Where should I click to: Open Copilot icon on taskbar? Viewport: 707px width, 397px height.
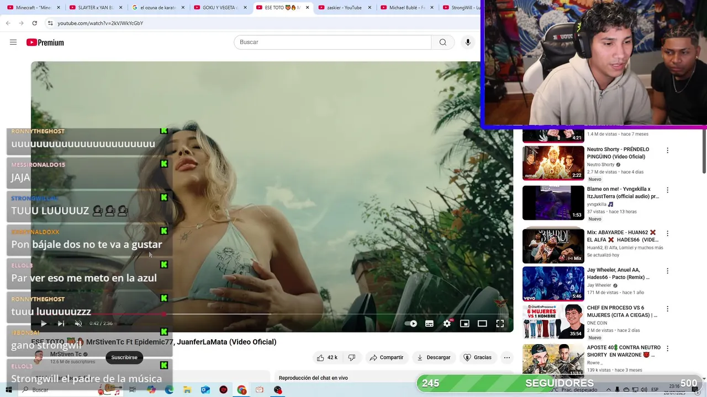point(151,390)
